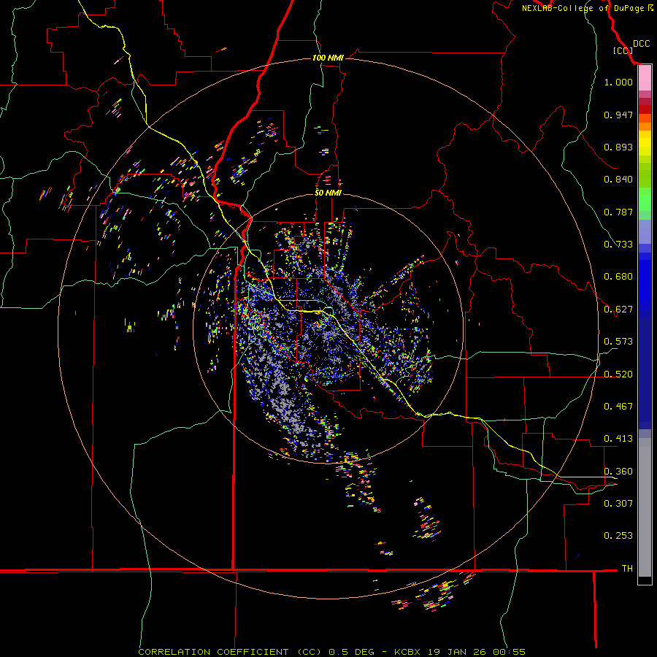
Task: Click the 0.787 color scale value
Action: point(618,212)
